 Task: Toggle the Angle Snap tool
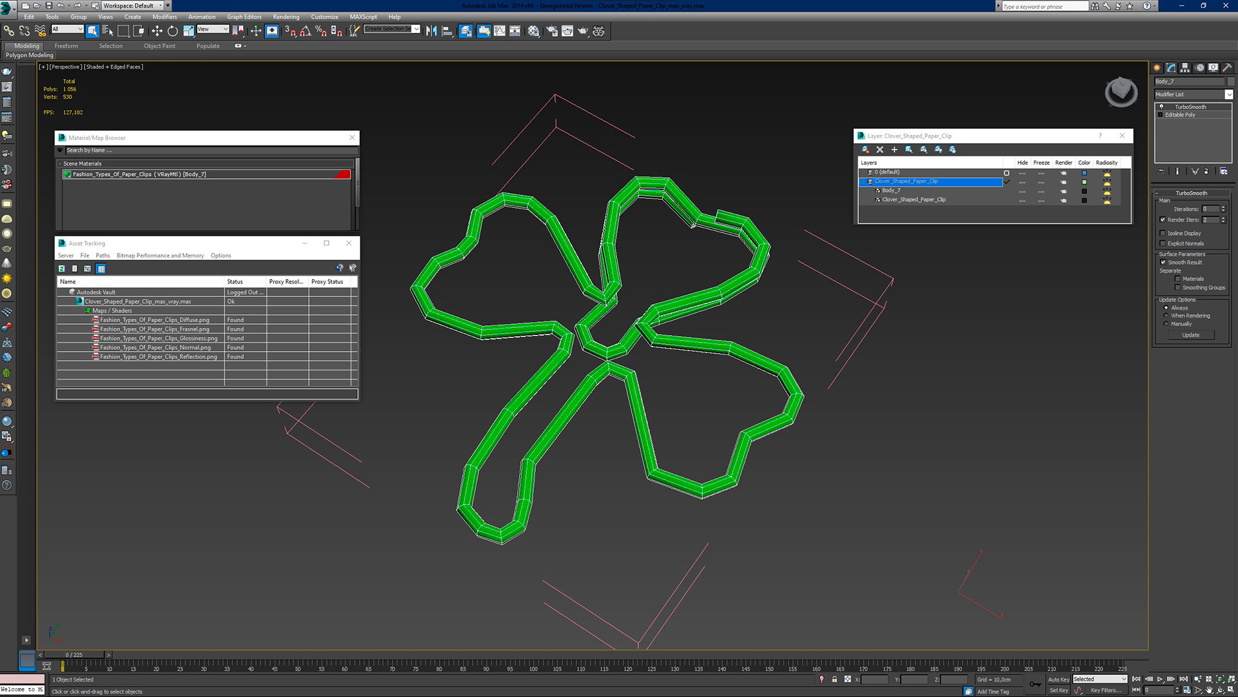click(x=306, y=30)
